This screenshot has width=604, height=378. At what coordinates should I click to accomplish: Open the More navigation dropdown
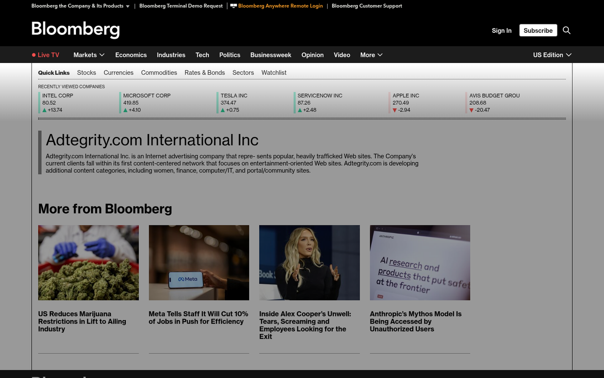tap(371, 55)
